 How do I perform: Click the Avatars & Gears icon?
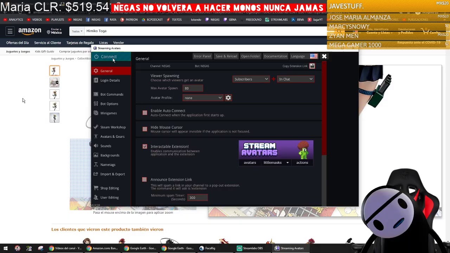tap(96, 137)
